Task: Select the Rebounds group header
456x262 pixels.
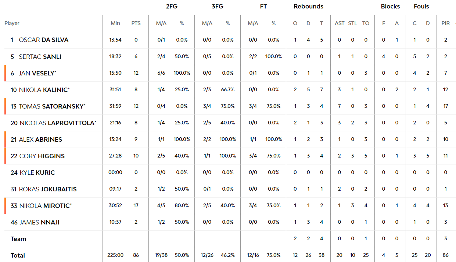Action: coord(308,6)
